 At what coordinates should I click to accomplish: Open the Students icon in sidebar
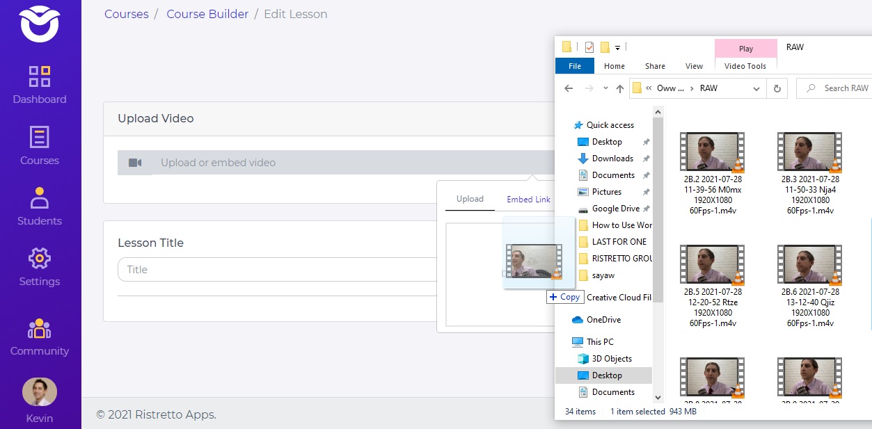(x=40, y=198)
